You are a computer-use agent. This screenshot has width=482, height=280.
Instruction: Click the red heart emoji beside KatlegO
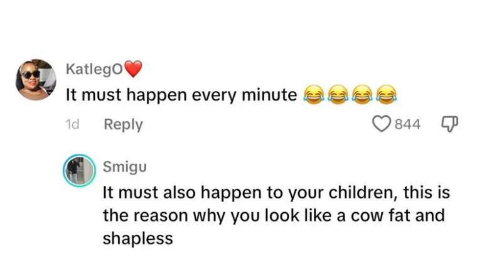134,68
